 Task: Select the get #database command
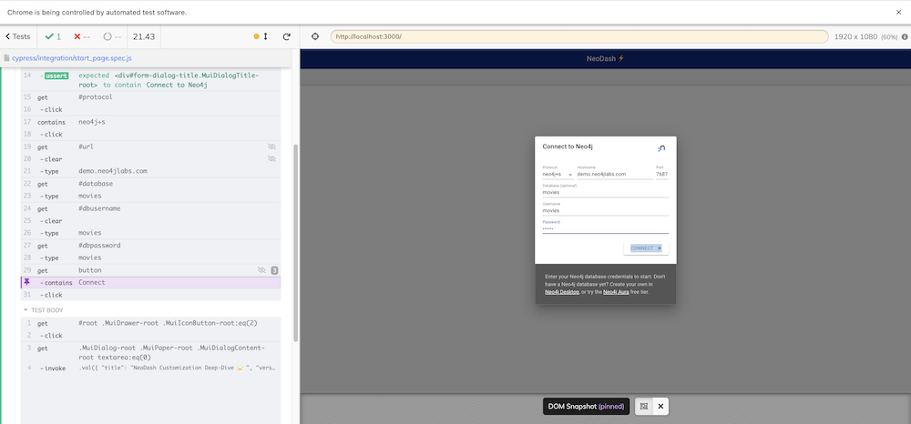click(x=151, y=183)
